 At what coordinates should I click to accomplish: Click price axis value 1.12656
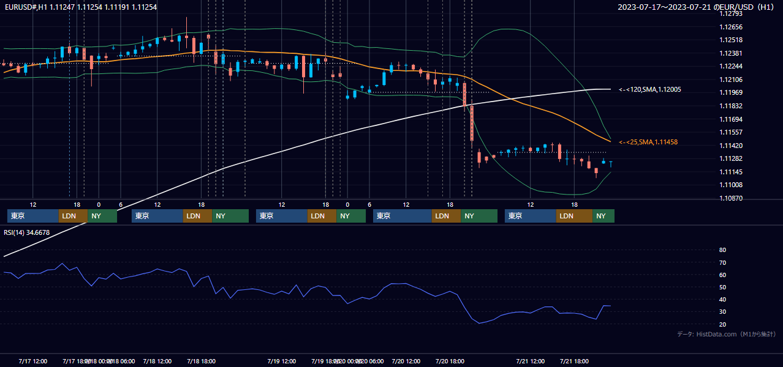coord(730,27)
